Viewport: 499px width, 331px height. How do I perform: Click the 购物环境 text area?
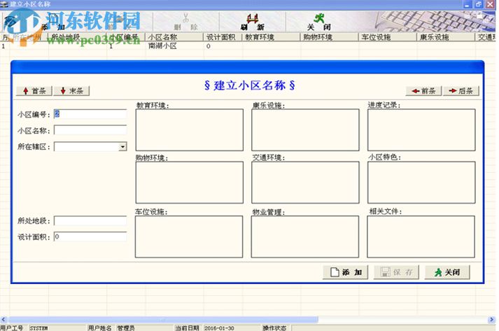pos(190,183)
